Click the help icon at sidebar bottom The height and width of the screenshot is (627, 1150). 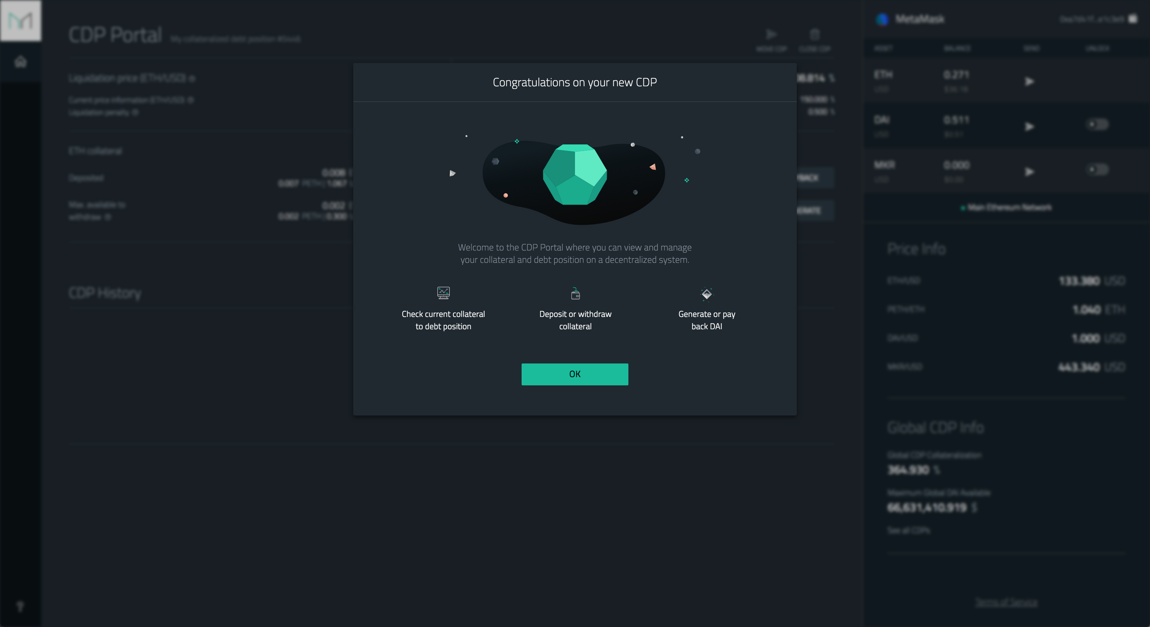click(x=20, y=606)
